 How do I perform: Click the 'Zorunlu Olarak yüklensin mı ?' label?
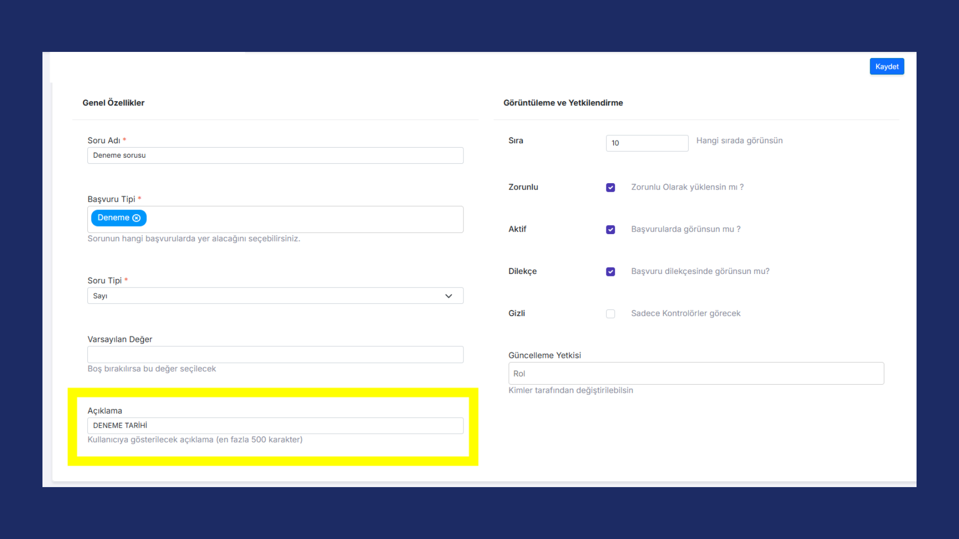pos(687,187)
